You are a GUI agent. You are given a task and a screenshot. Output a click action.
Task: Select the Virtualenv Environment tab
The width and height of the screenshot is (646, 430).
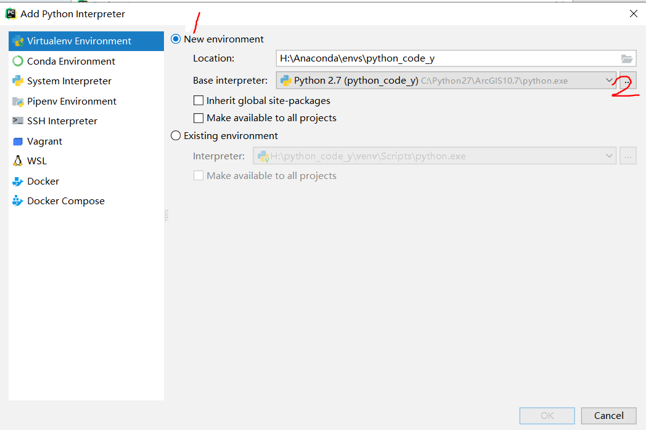point(74,41)
